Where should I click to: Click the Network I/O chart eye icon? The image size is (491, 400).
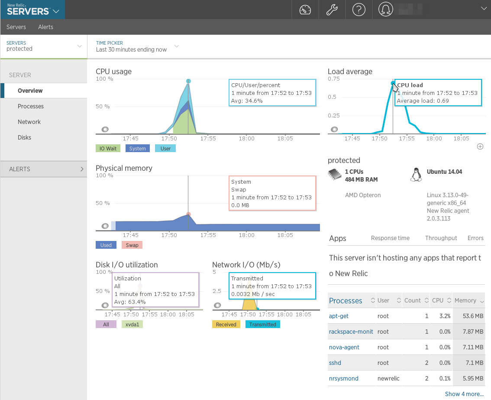click(x=217, y=305)
